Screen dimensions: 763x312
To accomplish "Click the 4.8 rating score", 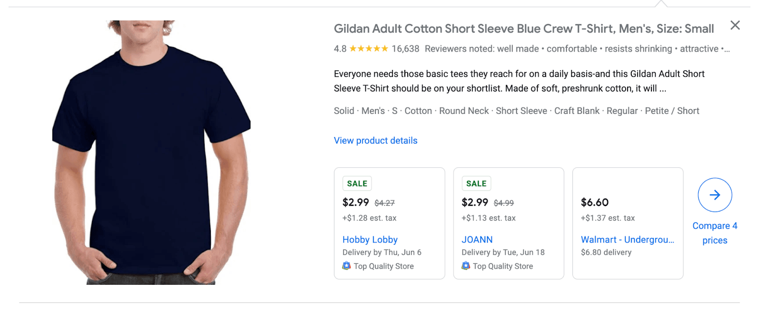I will pos(339,48).
